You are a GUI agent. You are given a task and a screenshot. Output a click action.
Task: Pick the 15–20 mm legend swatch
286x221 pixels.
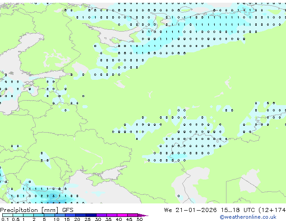pyautogui.click(x=70, y=215)
